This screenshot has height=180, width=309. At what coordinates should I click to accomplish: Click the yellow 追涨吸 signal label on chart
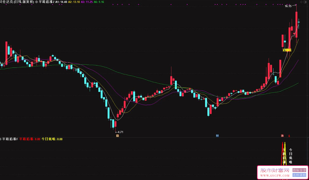pyautogui.click(x=287, y=50)
